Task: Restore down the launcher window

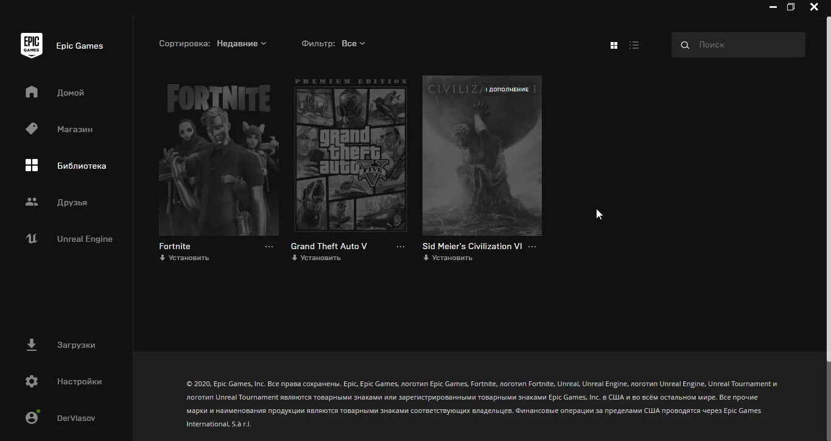Action: 791,7
